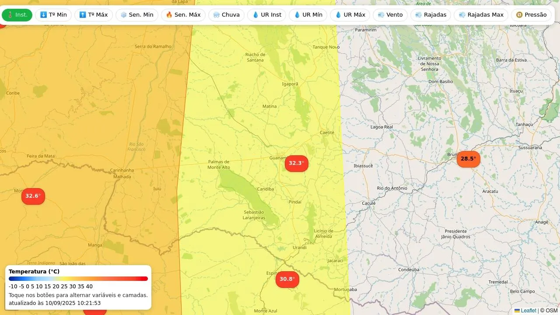This screenshot has width=560, height=315.
Task: Click the "Serra do Ramalho" label
Action: click(x=153, y=47)
